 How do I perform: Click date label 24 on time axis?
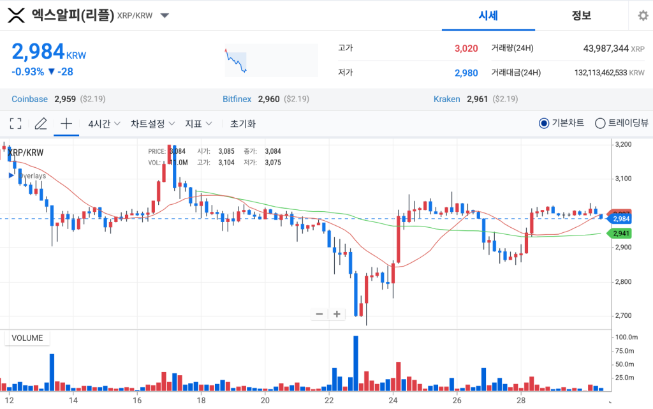pos(393,401)
